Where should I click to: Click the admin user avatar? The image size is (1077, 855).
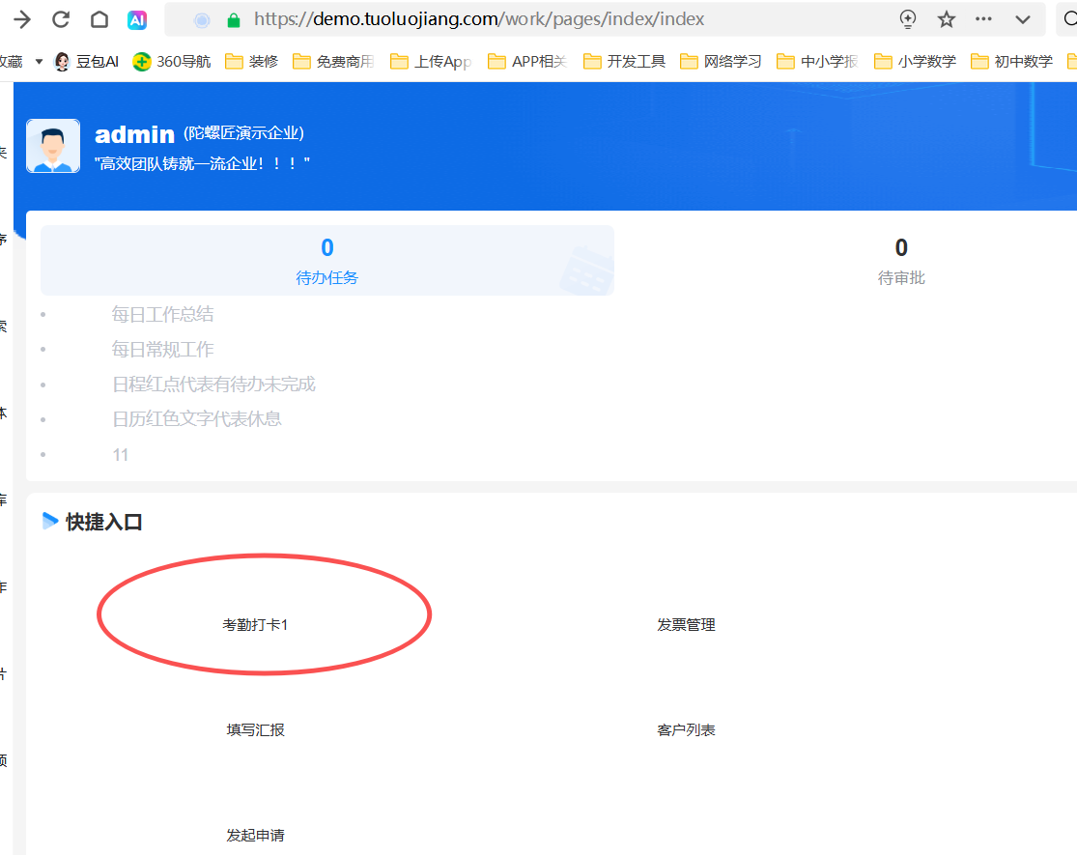coord(53,146)
